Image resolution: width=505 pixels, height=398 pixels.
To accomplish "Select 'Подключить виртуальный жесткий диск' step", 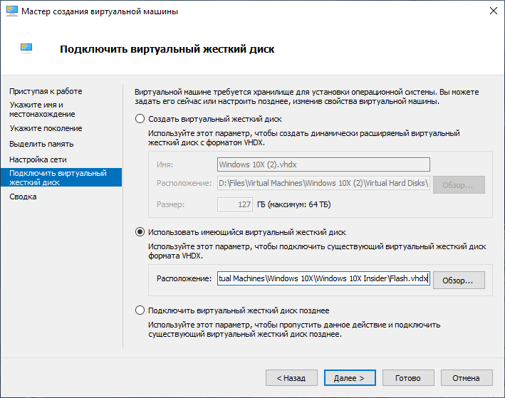I will [61, 177].
